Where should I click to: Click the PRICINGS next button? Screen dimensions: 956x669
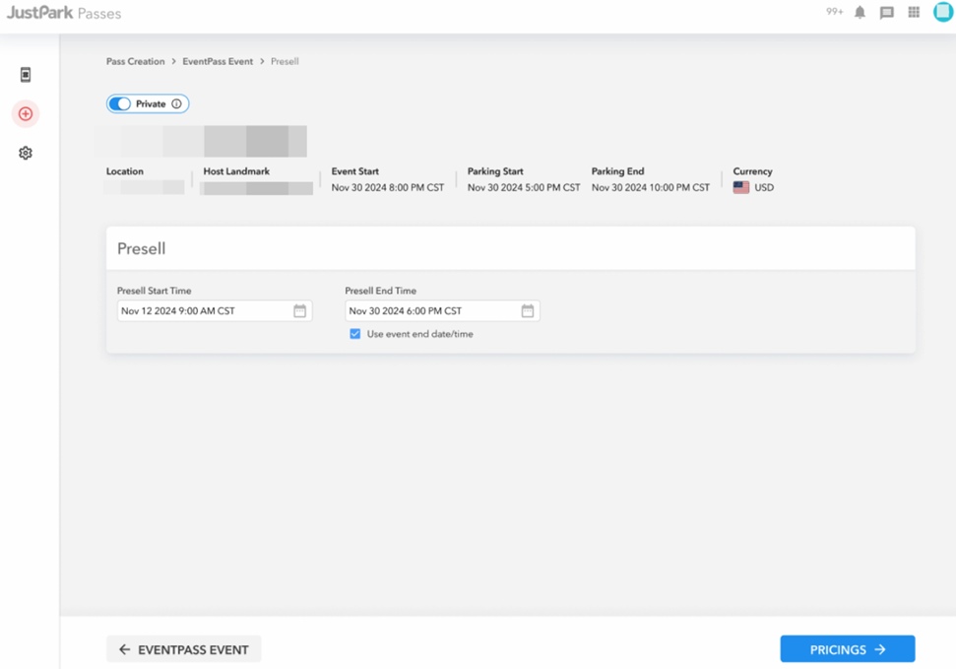point(848,649)
